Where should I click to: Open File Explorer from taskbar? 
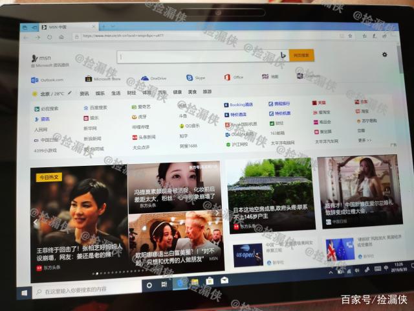click(195, 282)
